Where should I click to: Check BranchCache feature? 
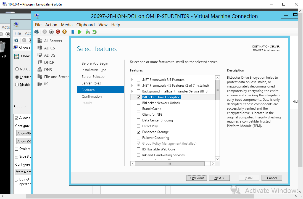[139, 108]
